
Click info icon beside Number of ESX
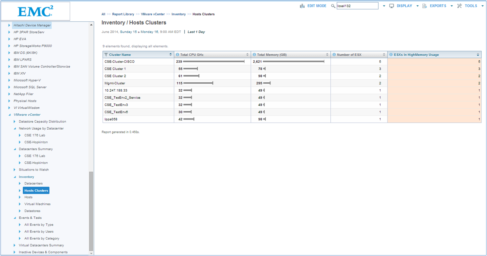coord(334,55)
